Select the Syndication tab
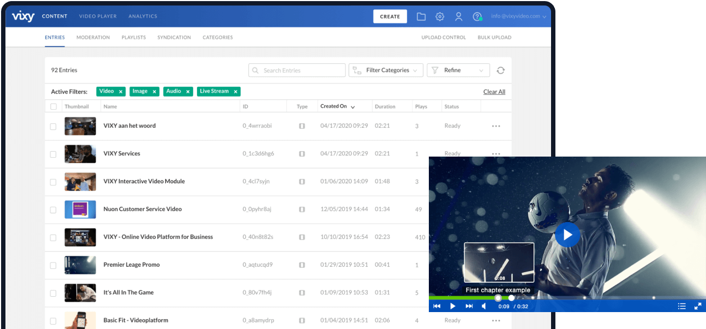Viewport: 706px width, 329px height. coord(174,38)
